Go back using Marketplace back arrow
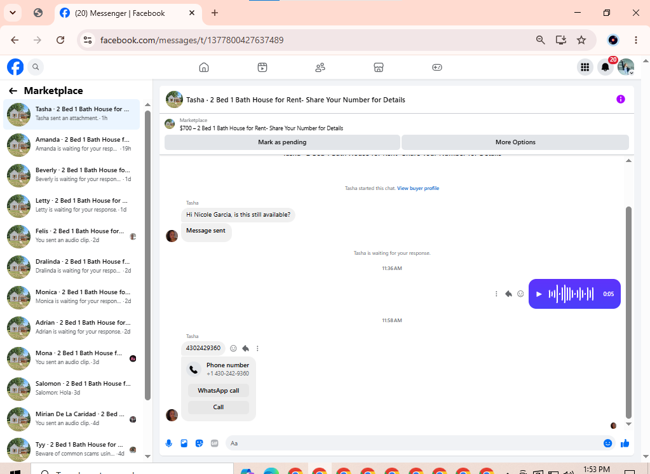This screenshot has width=650, height=474. pos(13,91)
